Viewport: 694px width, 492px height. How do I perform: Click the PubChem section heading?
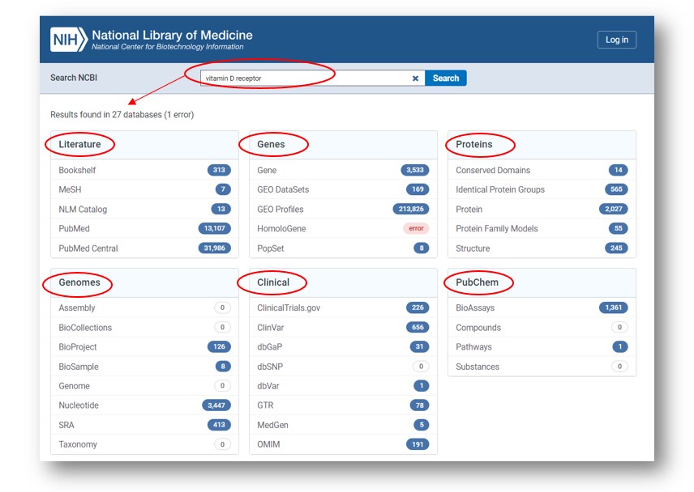point(477,282)
